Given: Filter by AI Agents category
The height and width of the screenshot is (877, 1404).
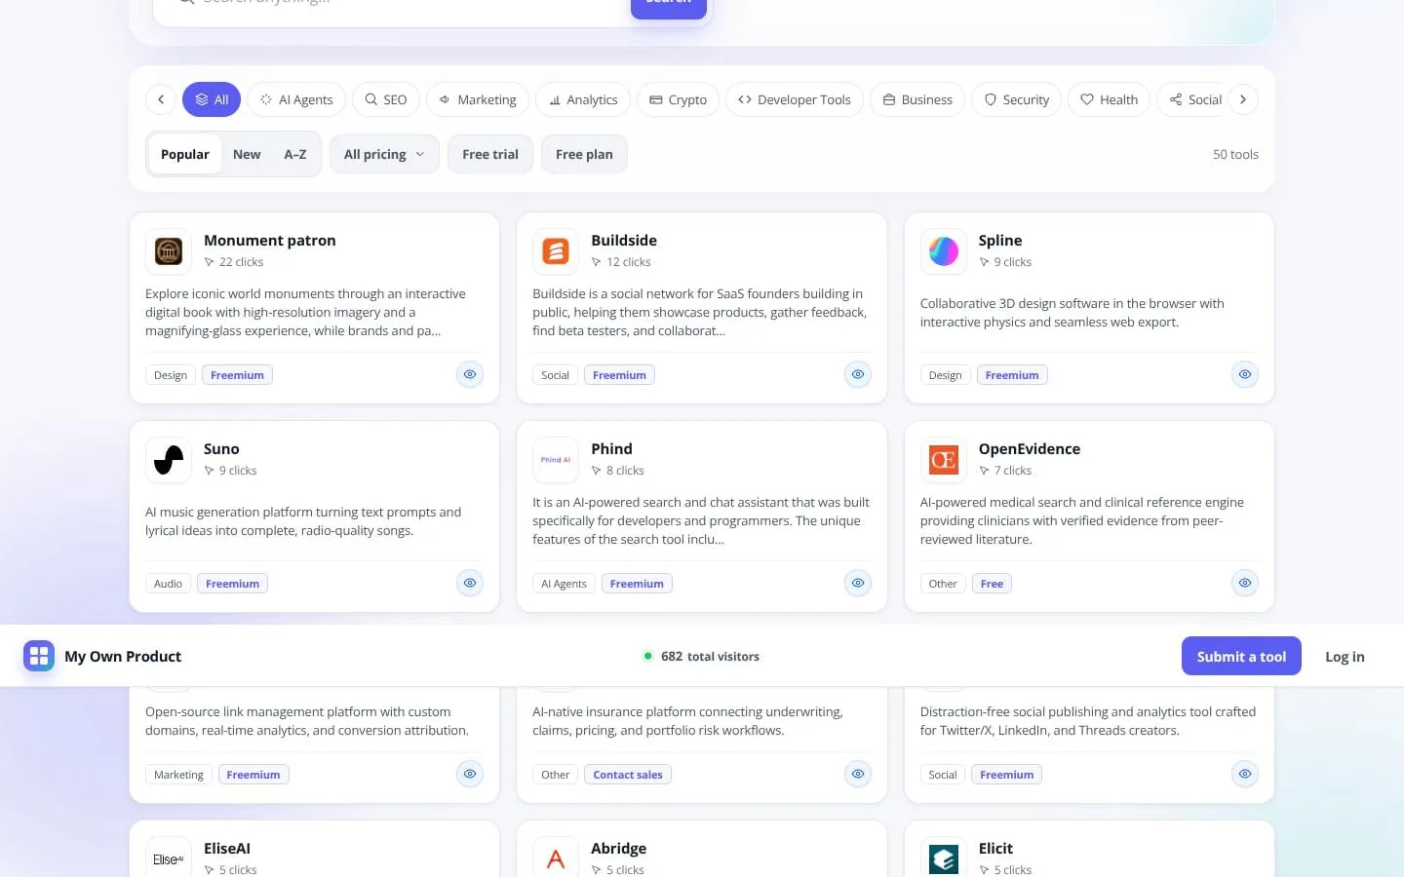Looking at the screenshot, I should click(x=296, y=99).
